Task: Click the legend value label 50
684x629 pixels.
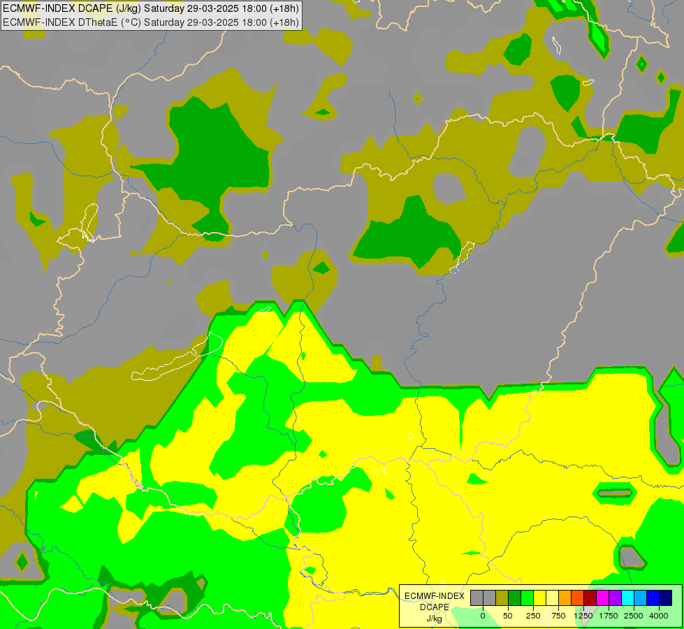Action: point(508,616)
